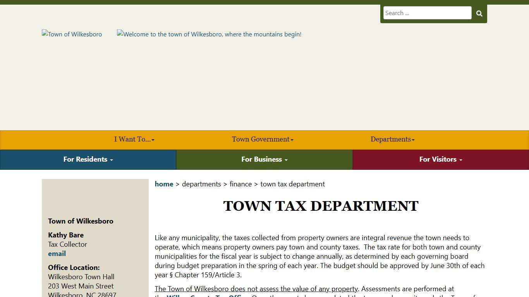Image resolution: width=529 pixels, height=297 pixels.
Task: Open the "I Want To..." dropdown
Action: pyautogui.click(x=134, y=140)
